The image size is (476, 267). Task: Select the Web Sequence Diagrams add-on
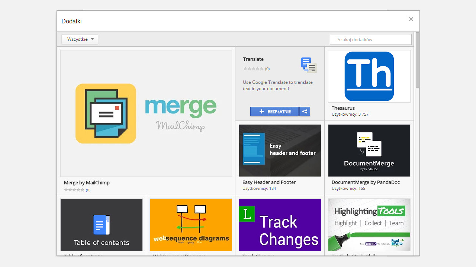(x=190, y=225)
